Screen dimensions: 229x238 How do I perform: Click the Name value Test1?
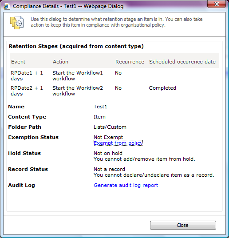coord(100,107)
